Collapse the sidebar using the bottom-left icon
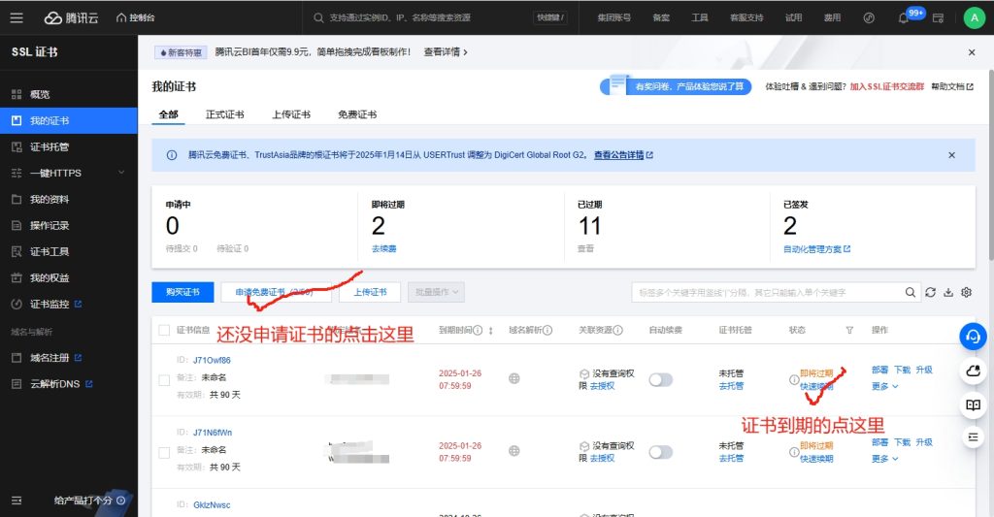This screenshot has height=517, width=994. click(x=17, y=501)
